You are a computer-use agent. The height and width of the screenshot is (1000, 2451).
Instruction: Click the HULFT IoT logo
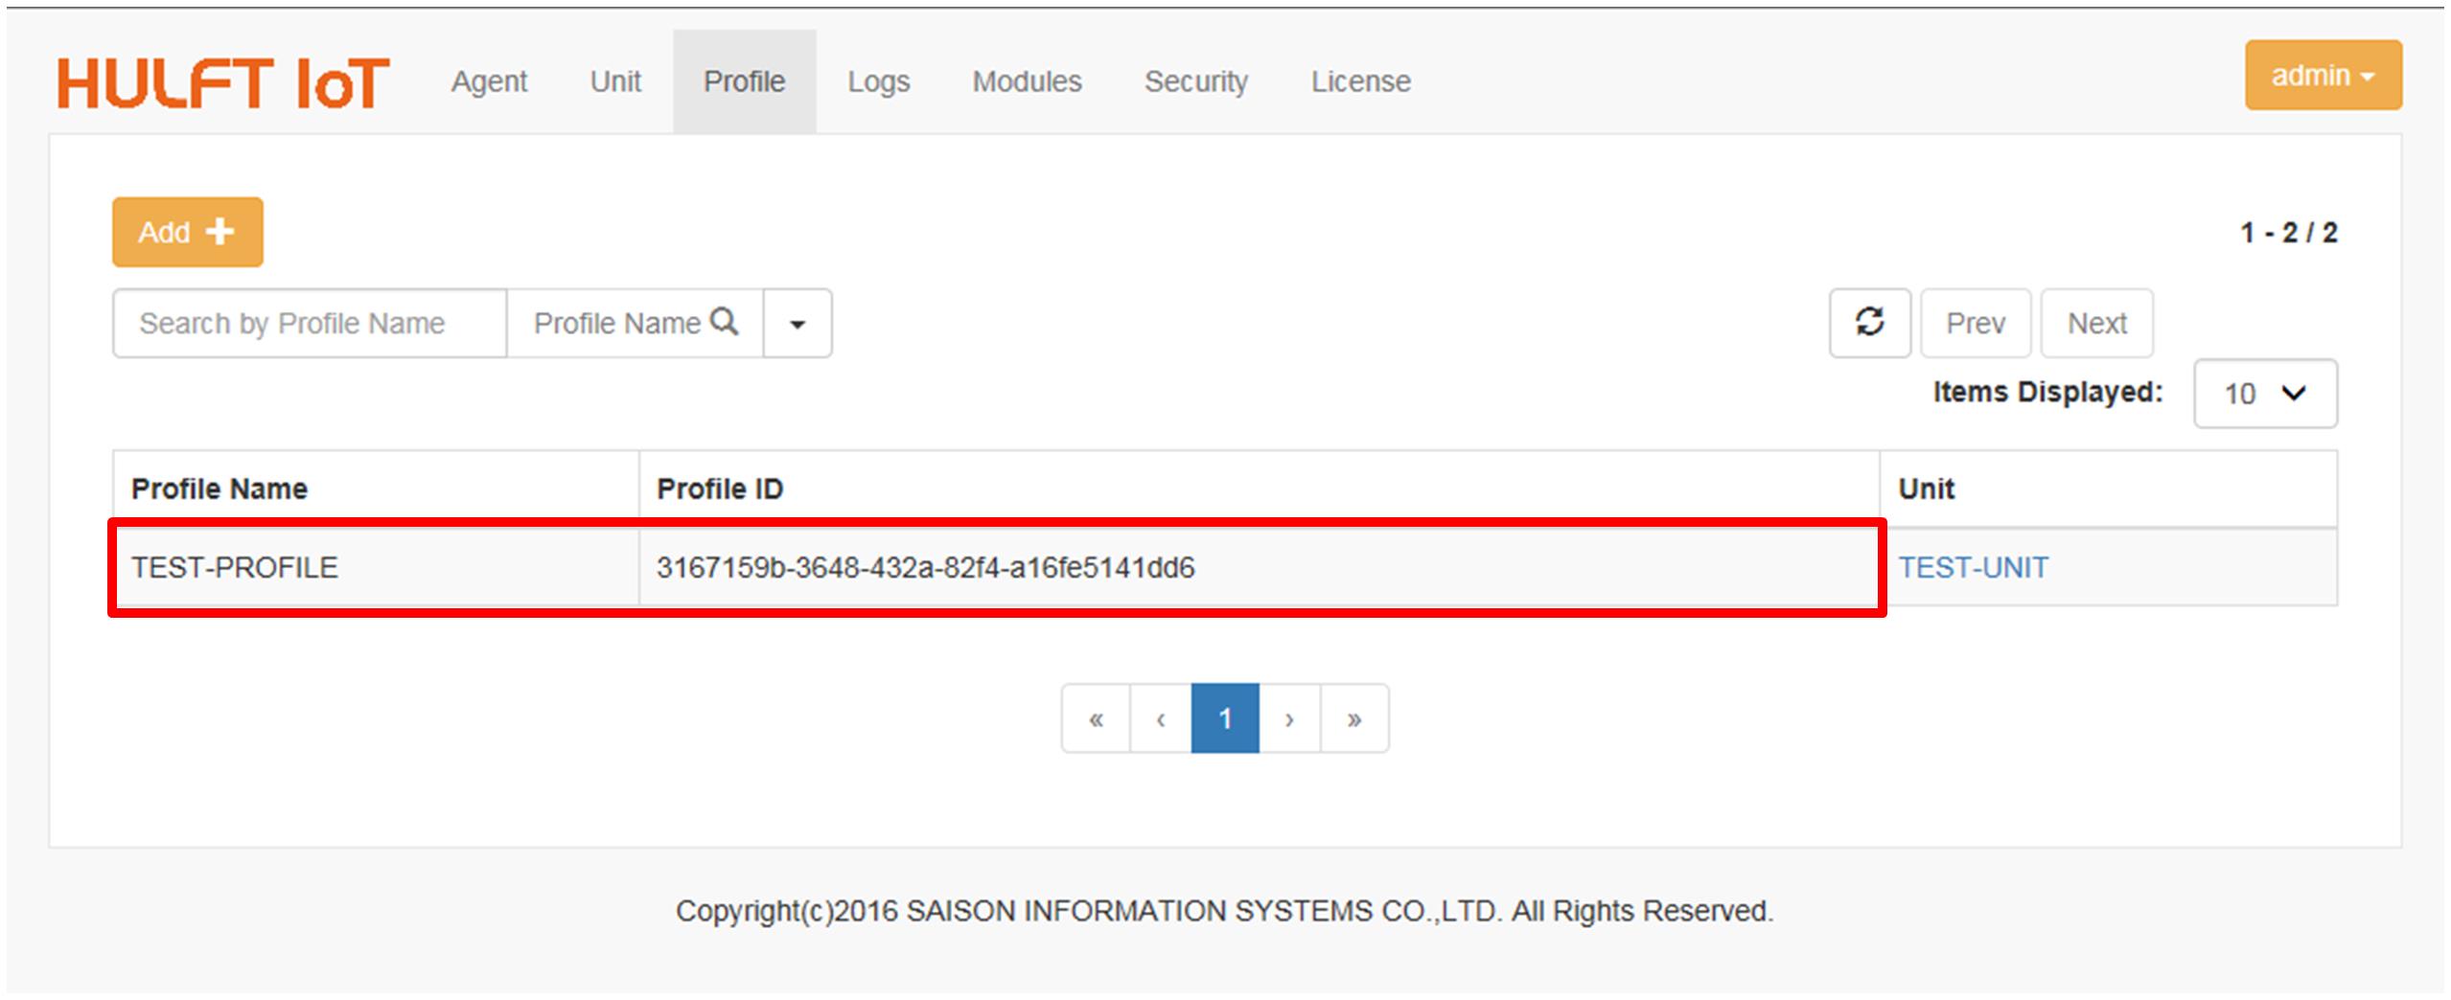tap(222, 82)
